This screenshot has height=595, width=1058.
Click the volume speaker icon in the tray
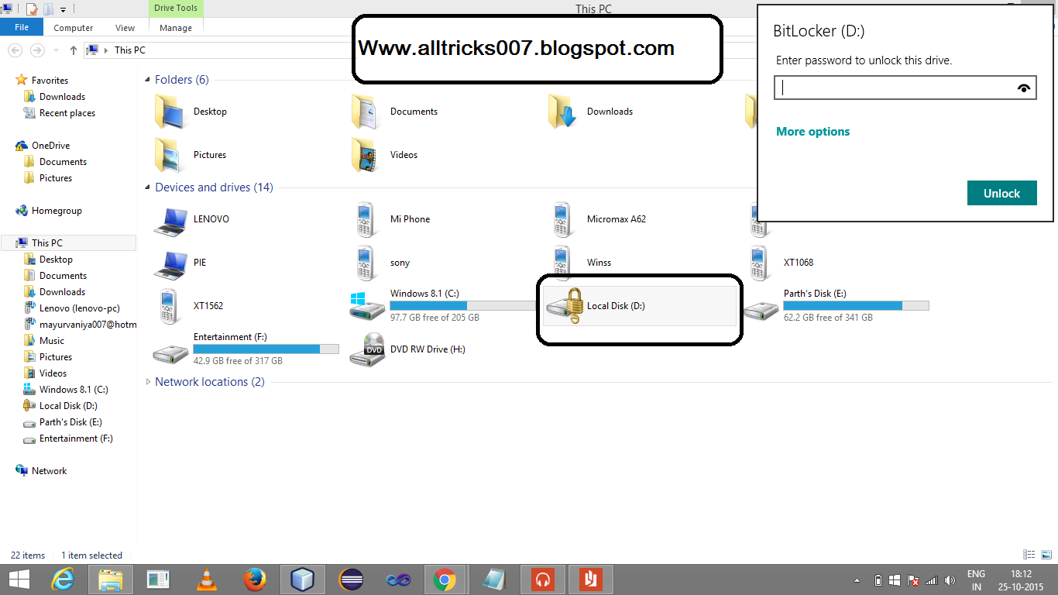[950, 580]
